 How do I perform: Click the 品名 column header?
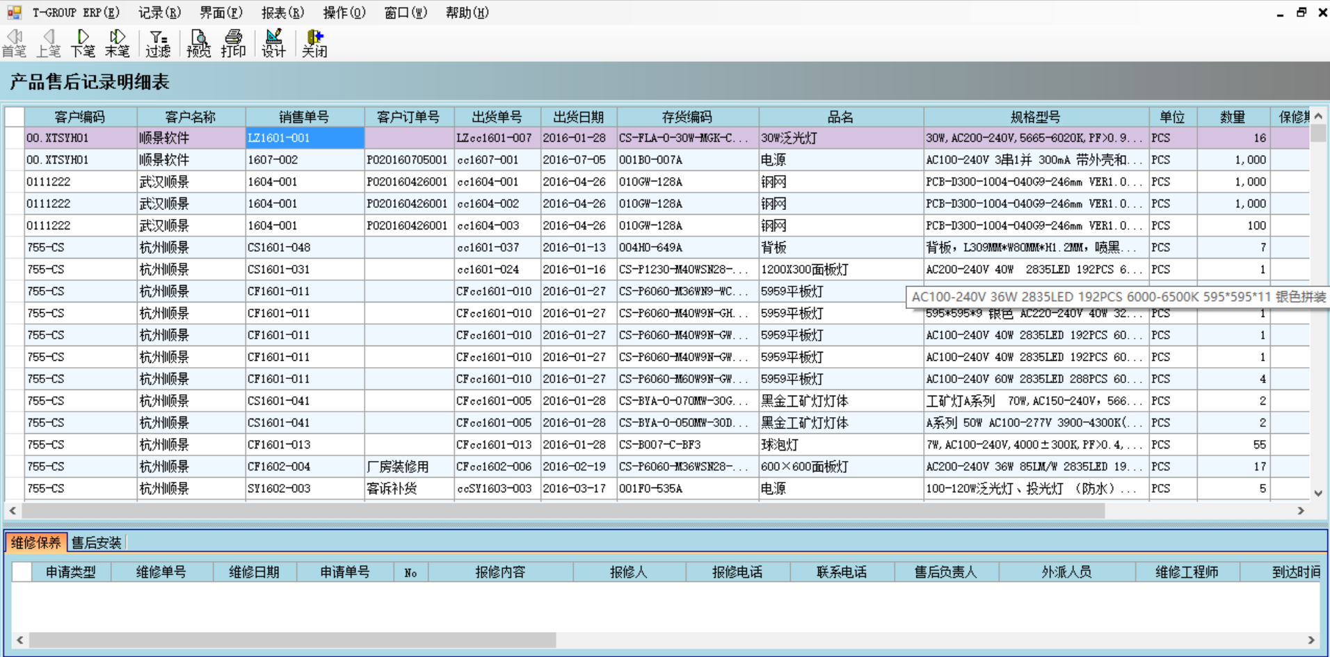coord(840,117)
